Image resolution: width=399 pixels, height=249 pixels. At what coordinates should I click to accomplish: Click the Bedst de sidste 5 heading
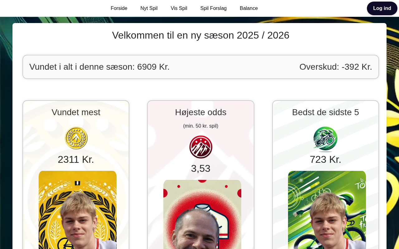click(x=325, y=112)
